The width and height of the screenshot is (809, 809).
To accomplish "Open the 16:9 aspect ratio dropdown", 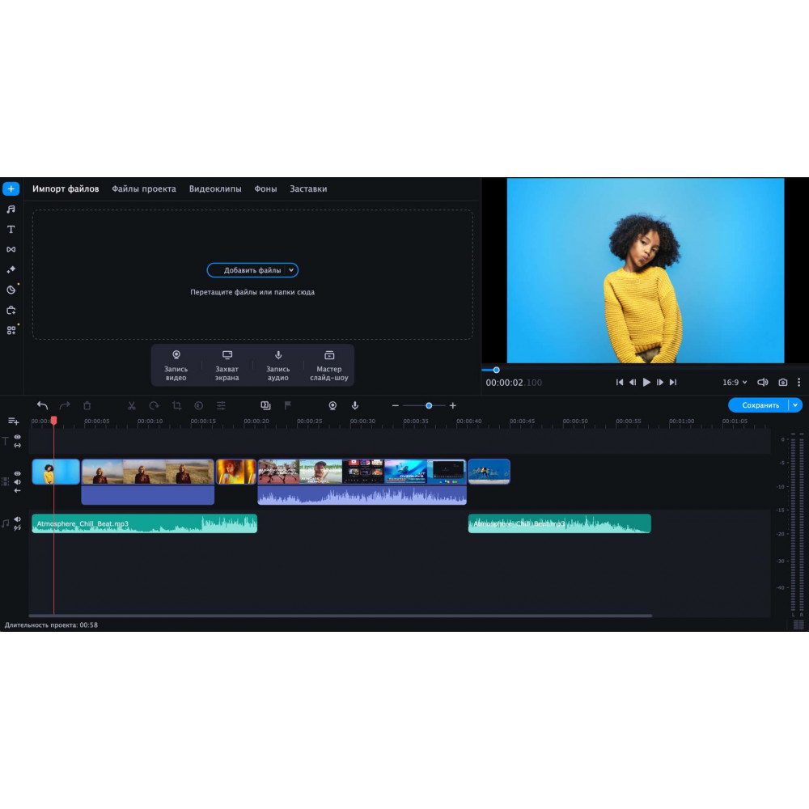I will click(x=735, y=383).
